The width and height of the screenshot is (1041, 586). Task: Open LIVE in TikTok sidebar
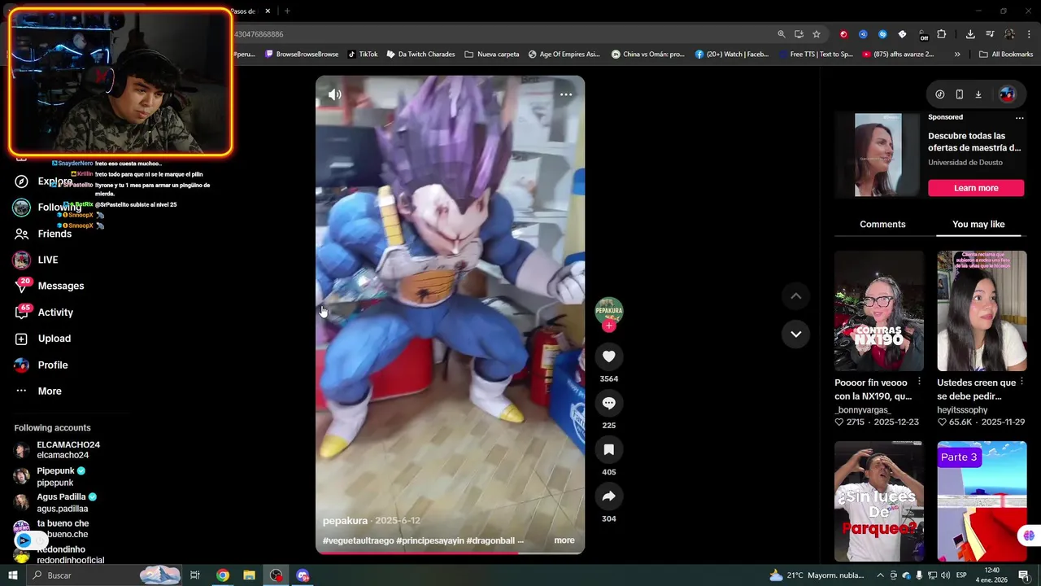click(37, 260)
